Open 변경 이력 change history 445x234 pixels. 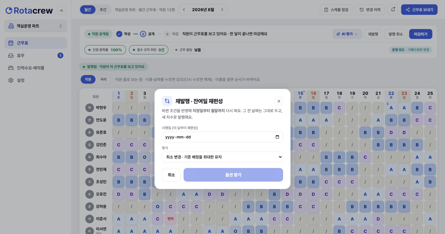click(x=370, y=10)
